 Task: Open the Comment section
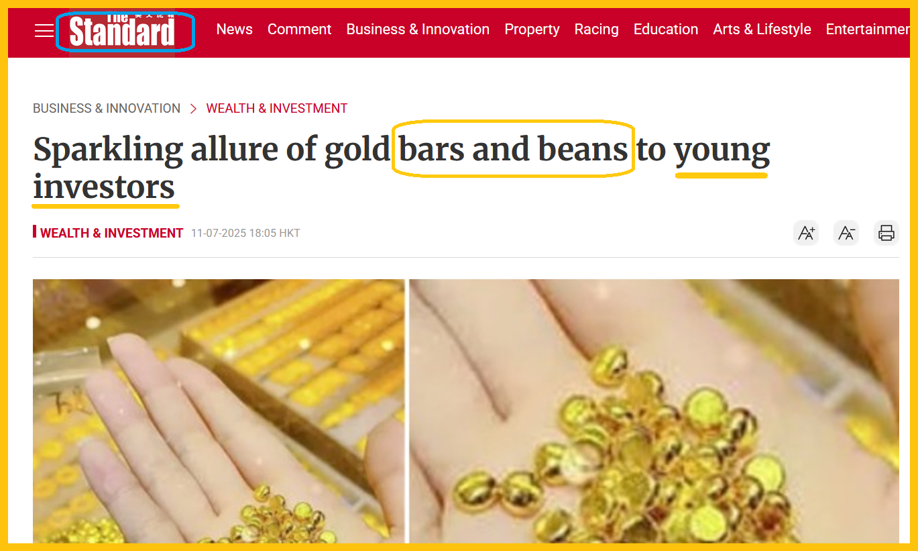coord(299,30)
